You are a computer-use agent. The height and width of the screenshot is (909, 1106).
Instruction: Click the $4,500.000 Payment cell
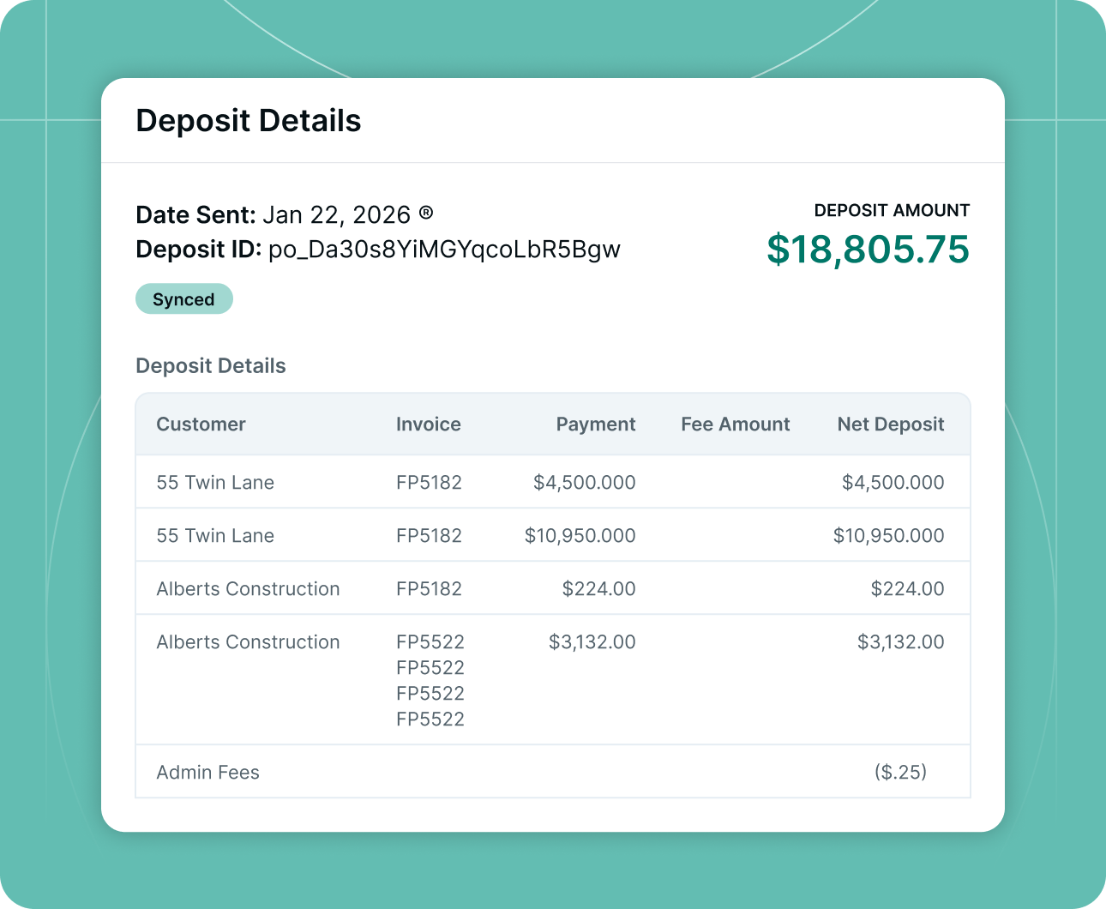pyautogui.click(x=585, y=483)
